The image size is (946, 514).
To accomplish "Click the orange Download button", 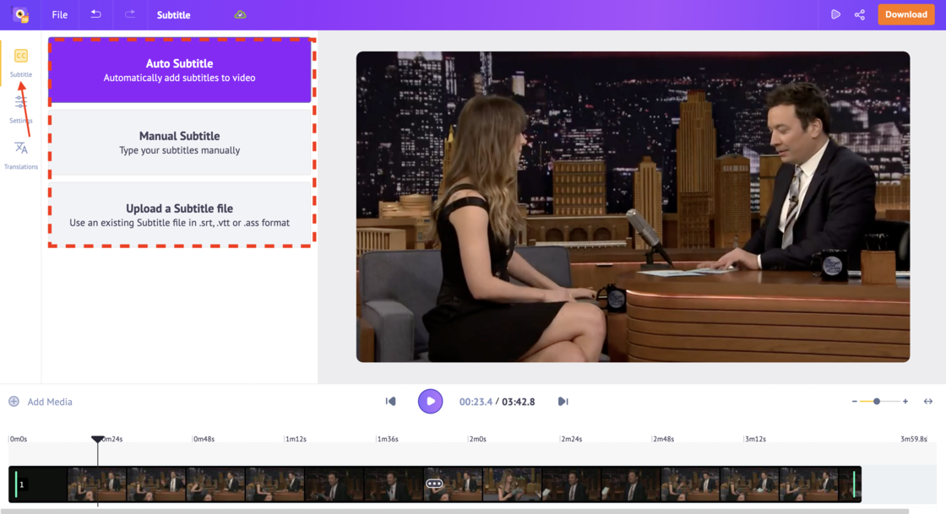I will point(905,14).
